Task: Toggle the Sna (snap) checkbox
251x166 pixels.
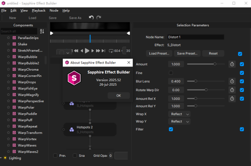Action: coord(75,156)
